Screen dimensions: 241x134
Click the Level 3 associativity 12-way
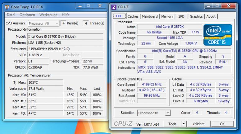pos(224,101)
